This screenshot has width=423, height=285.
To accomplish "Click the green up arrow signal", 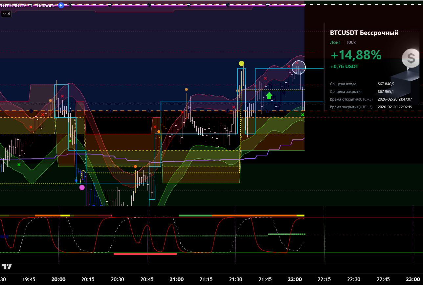I will 269,95.
